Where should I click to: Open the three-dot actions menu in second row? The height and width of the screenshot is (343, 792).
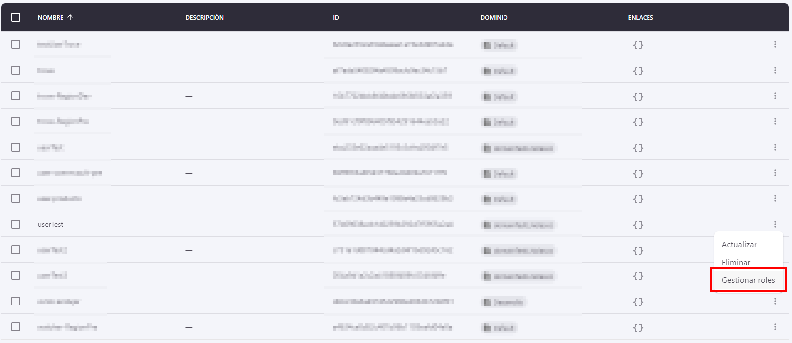coord(775,70)
